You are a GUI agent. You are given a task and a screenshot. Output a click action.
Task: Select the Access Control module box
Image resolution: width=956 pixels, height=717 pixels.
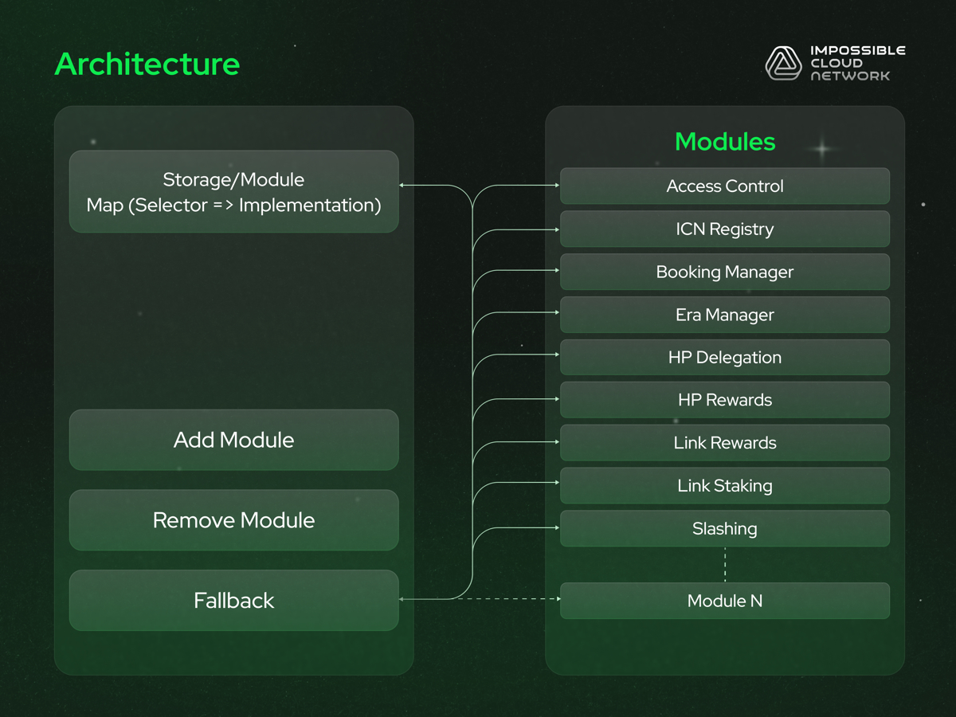click(x=725, y=186)
